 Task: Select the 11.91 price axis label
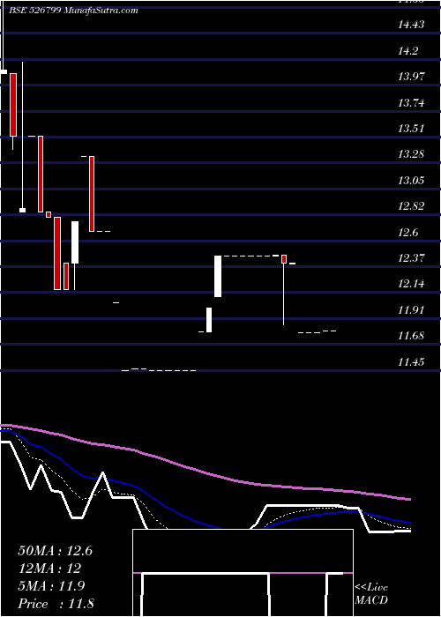411,309
